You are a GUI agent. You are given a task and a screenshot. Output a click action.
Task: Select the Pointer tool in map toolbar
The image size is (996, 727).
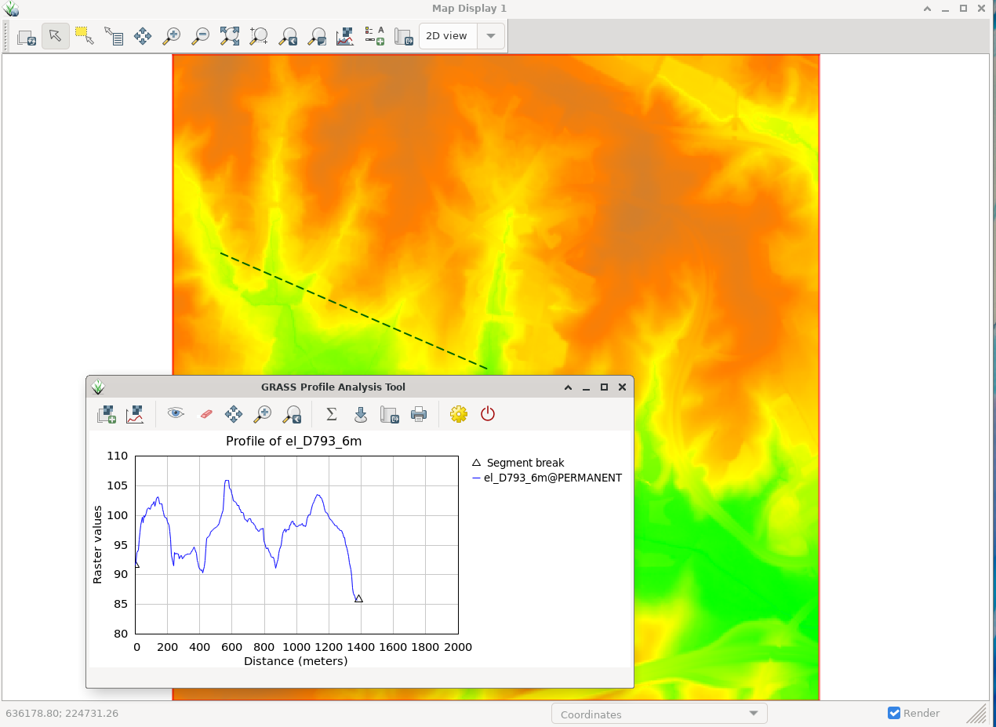pyautogui.click(x=55, y=36)
